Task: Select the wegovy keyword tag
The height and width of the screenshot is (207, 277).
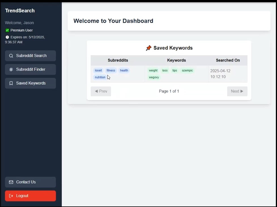Action: [154, 77]
